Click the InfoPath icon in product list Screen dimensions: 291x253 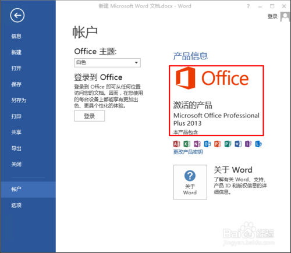click(x=248, y=144)
